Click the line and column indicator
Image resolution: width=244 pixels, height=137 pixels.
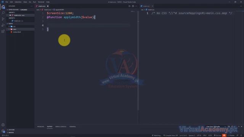[x=183, y=135]
